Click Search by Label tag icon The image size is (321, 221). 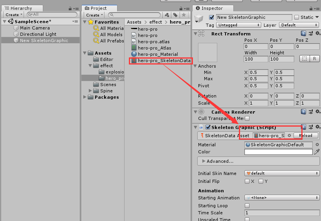[x=175, y=15]
